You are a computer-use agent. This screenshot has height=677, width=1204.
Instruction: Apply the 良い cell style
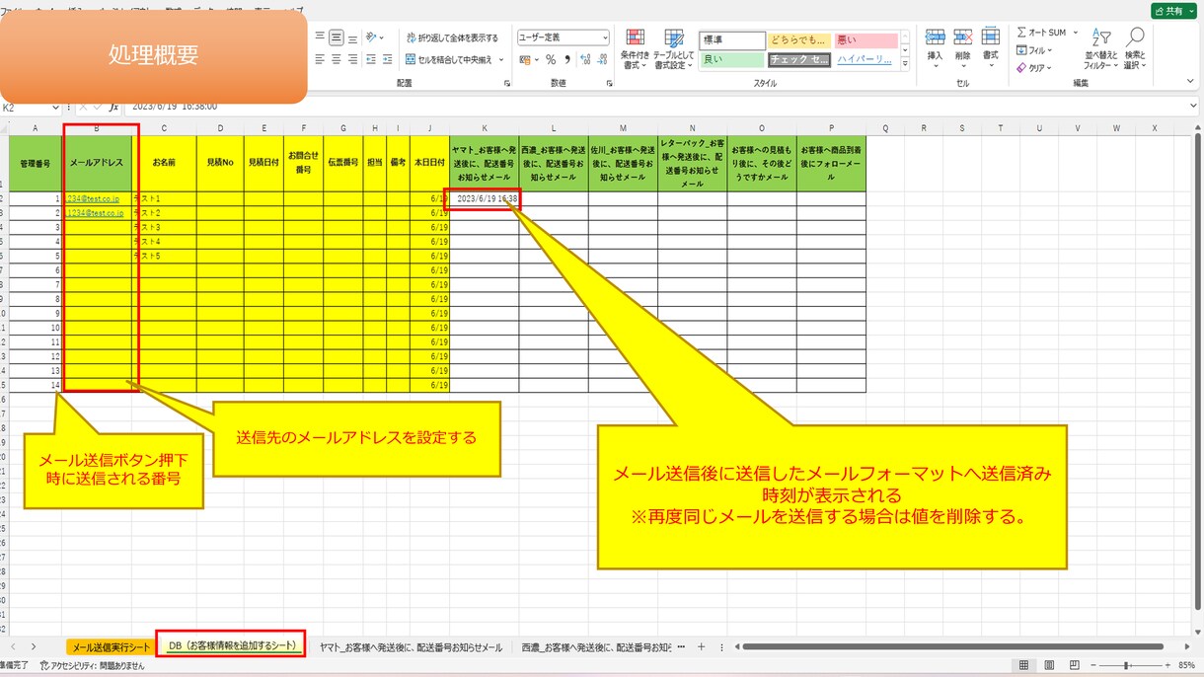point(732,59)
